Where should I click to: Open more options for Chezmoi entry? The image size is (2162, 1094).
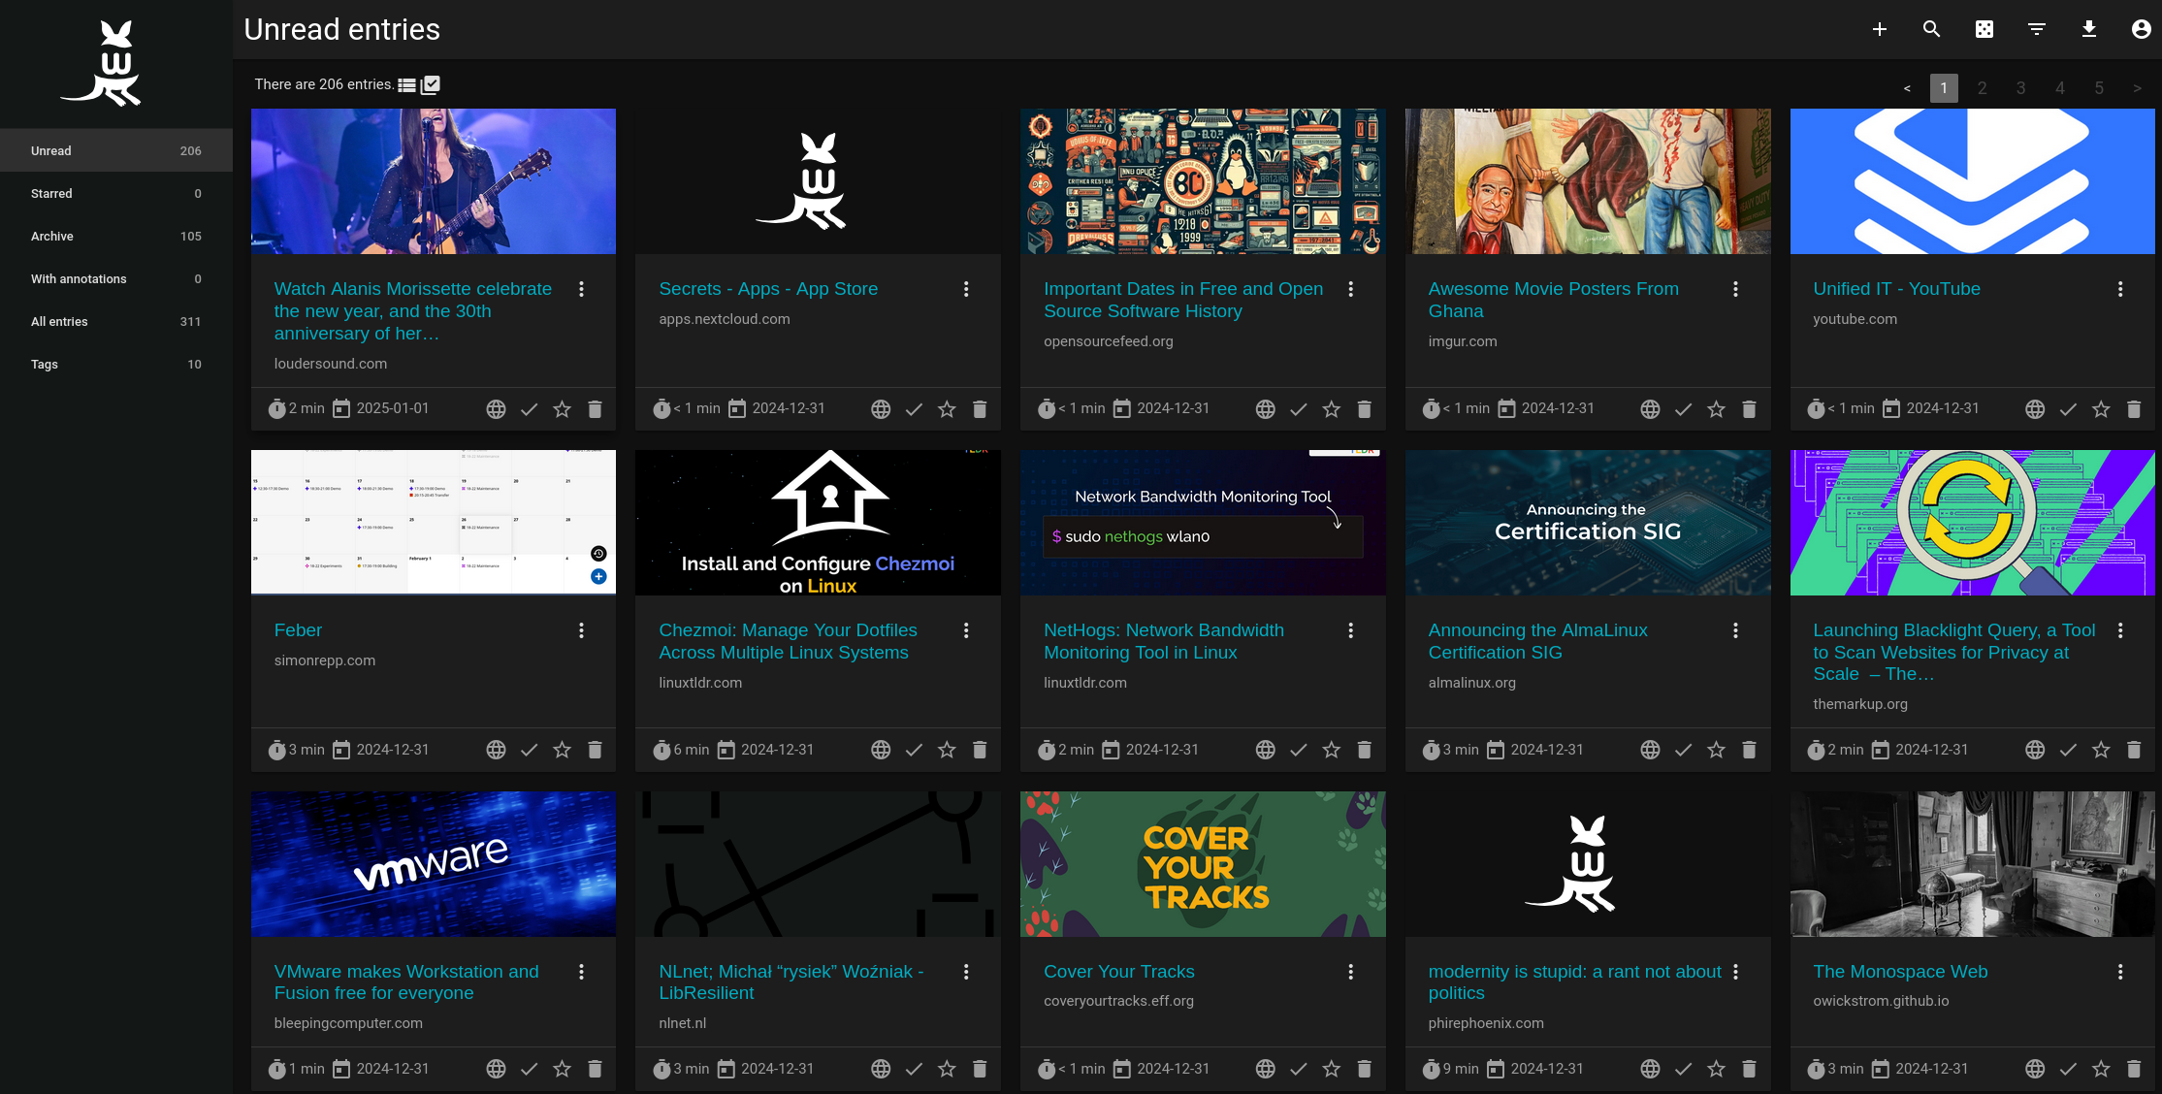coord(966,630)
